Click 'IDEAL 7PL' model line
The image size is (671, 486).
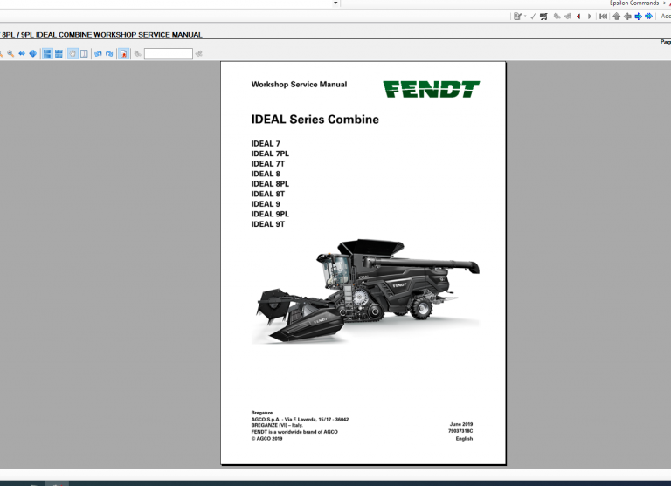click(x=270, y=154)
